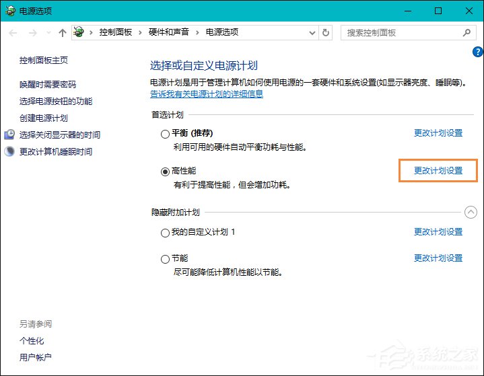Open 告诉我有关电源计划的详细信息 link
The image size is (484, 376).
point(207,93)
